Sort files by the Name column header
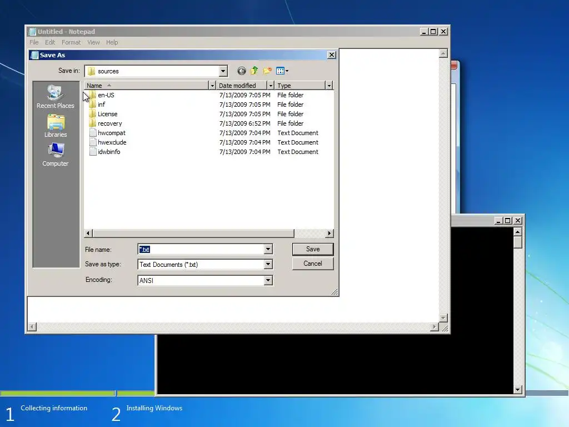569x427 pixels. [147, 86]
